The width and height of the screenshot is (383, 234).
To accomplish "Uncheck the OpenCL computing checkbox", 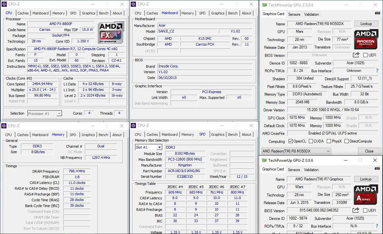I will tap(290, 141).
